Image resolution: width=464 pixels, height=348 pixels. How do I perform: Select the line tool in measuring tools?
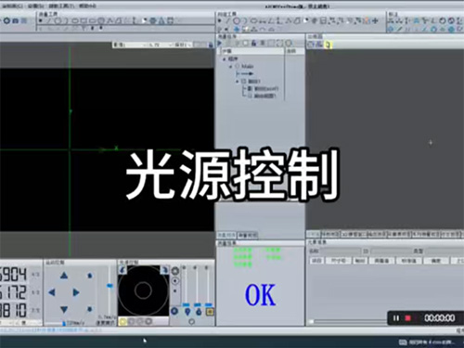coord(228,20)
